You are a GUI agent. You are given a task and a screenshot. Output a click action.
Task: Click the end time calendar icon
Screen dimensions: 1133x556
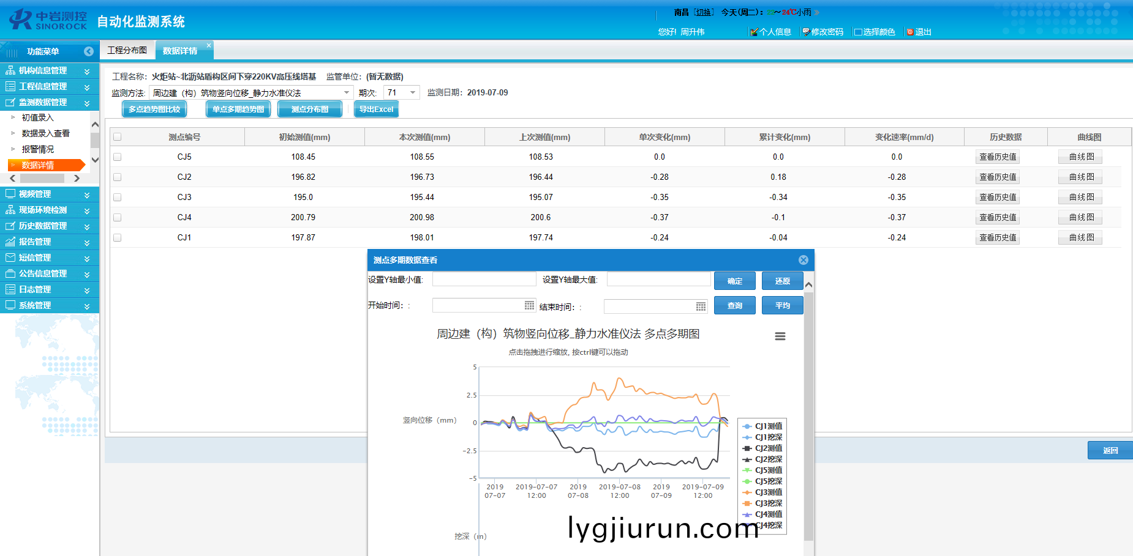coord(701,306)
